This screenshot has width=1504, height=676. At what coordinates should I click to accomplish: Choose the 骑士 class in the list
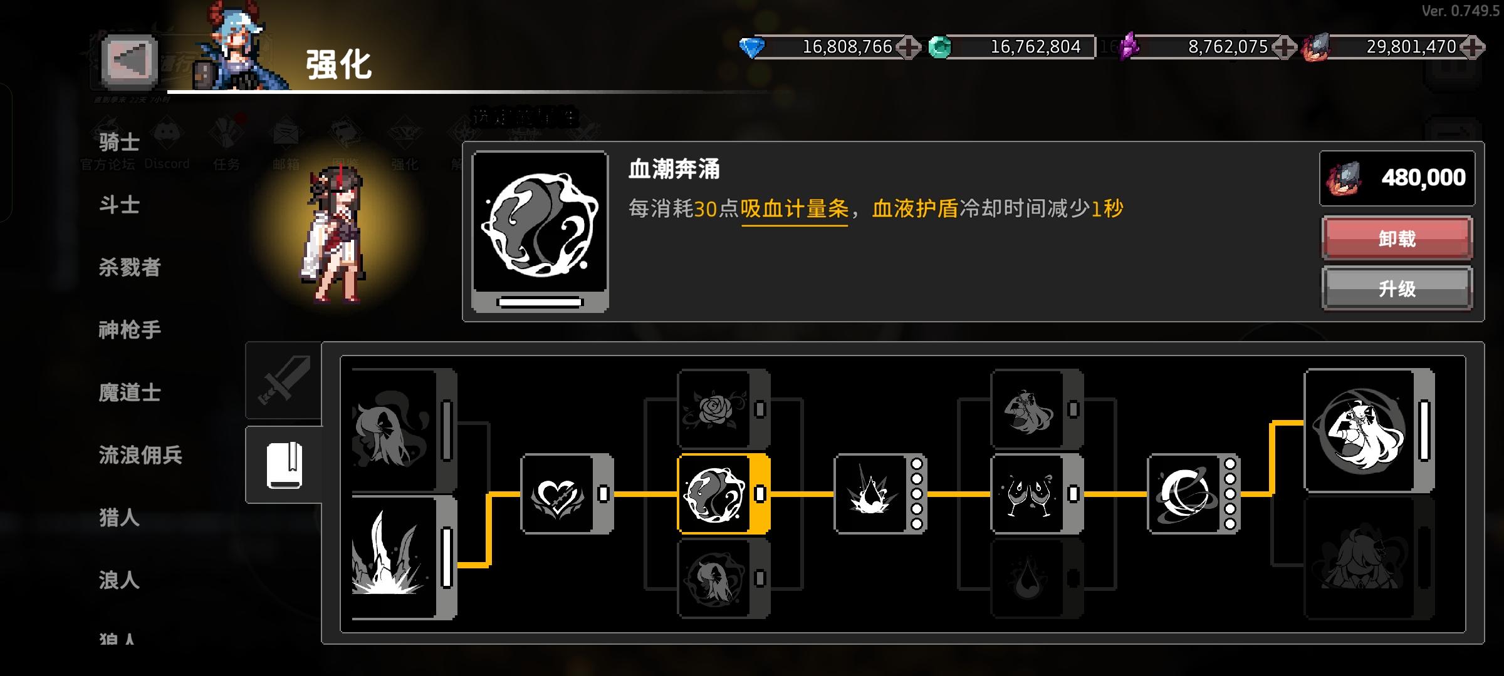(119, 142)
